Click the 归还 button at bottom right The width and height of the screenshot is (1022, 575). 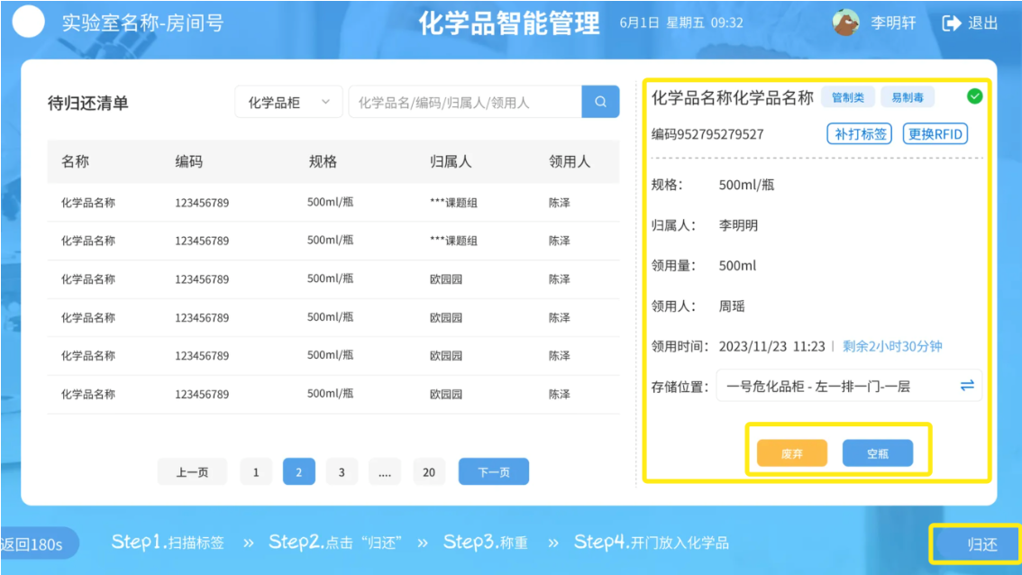[x=976, y=543]
